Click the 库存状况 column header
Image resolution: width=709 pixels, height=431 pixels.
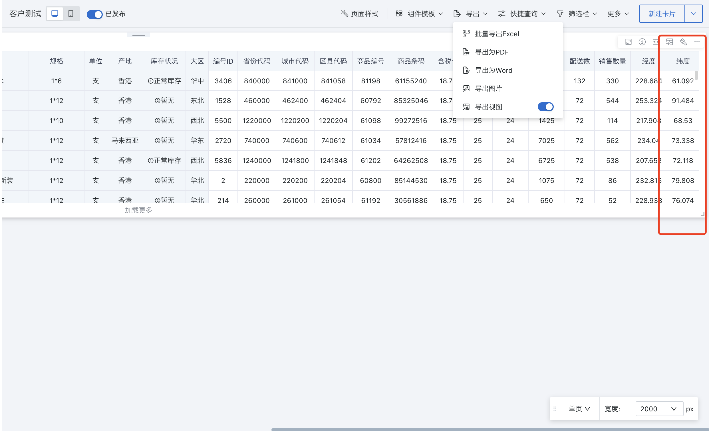pyautogui.click(x=164, y=61)
